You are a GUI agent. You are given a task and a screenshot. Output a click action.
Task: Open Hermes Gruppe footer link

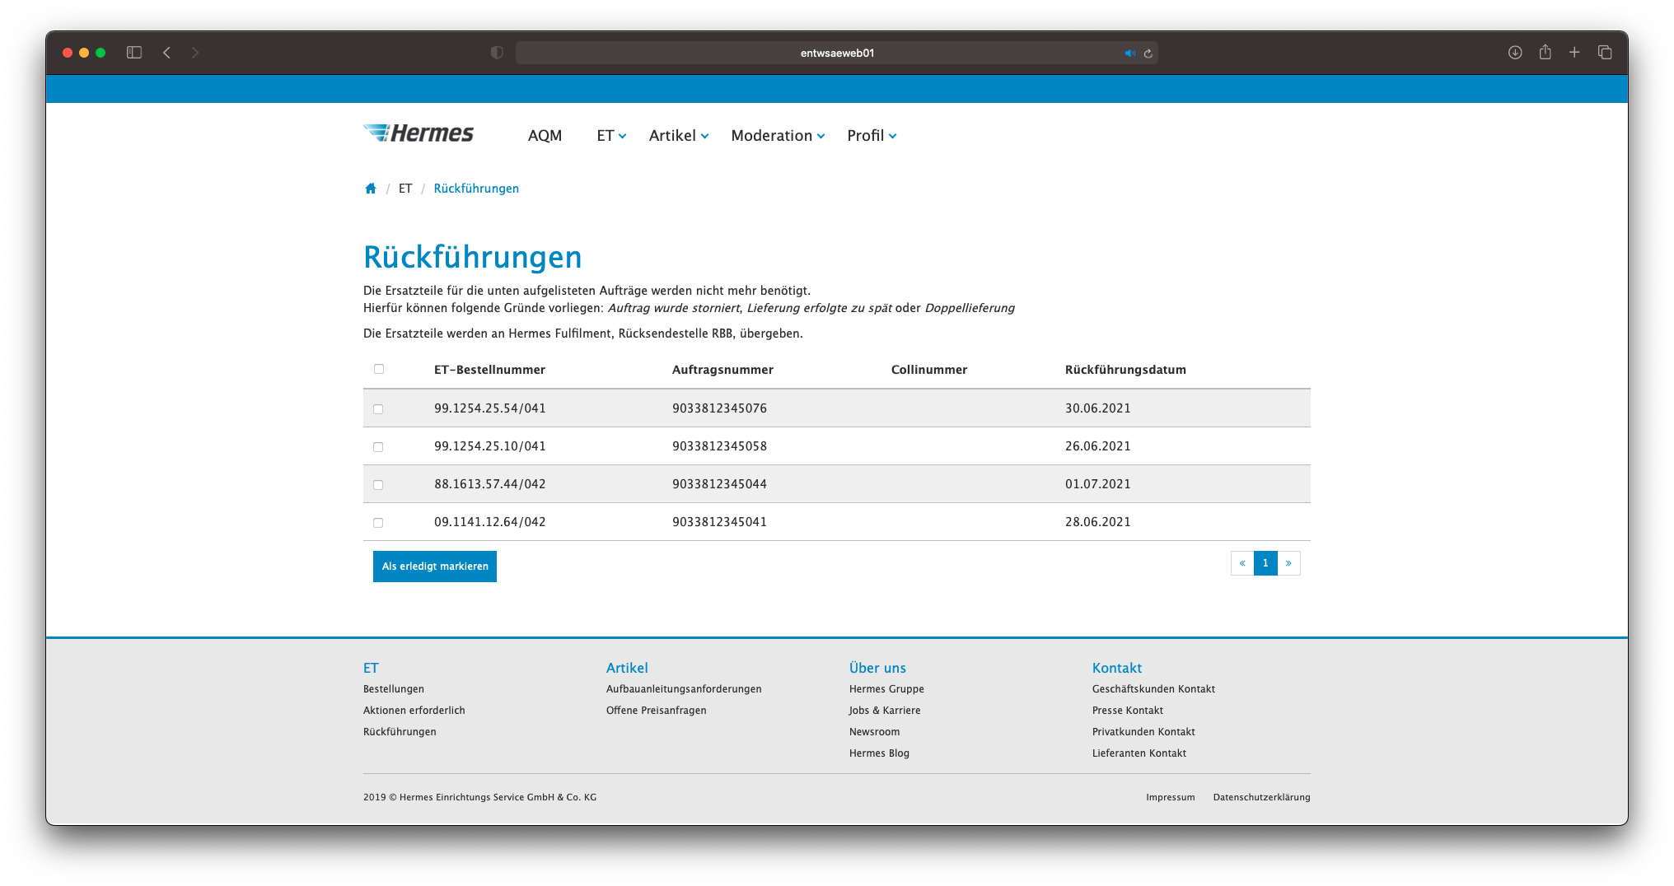pyautogui.click(x=886, y=689)
